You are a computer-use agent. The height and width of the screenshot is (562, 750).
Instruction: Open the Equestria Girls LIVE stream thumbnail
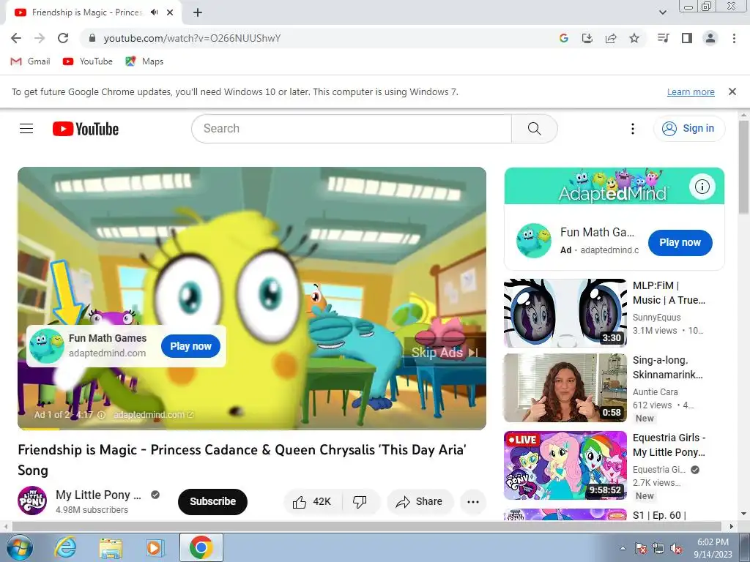[x=565, y=465]
